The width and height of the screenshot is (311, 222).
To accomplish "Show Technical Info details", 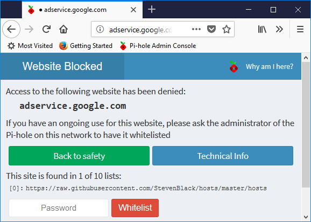I will [223, 156].
